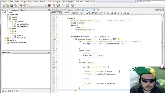This screenshot has height=93, width=165.
Task: Click the Uncomment icon in editor toolbar
Action: click(128, 13)
